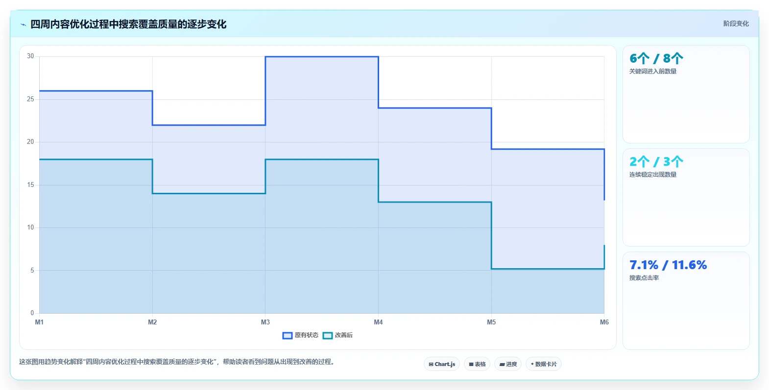Click the Chart.js chip

pyautogui.click(x=442, y=364)
